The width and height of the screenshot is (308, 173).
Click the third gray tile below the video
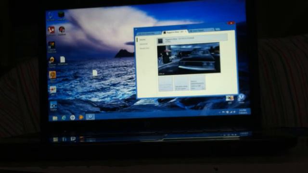[x=198, y=82]
